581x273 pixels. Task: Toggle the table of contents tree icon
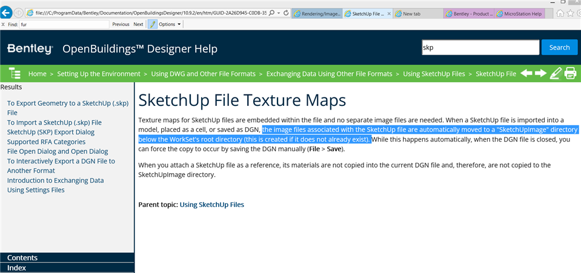click(15, 73)
